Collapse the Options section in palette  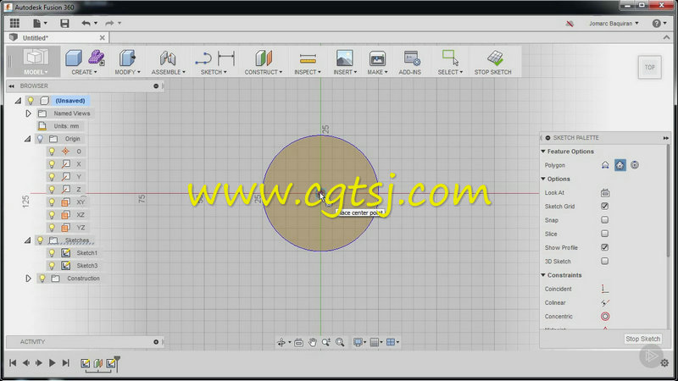point(543,179)
